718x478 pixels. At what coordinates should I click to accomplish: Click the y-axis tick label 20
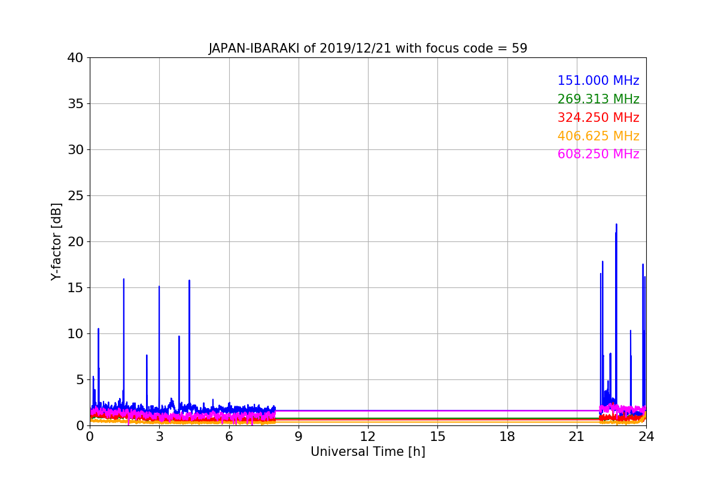(x=75, y=242)
